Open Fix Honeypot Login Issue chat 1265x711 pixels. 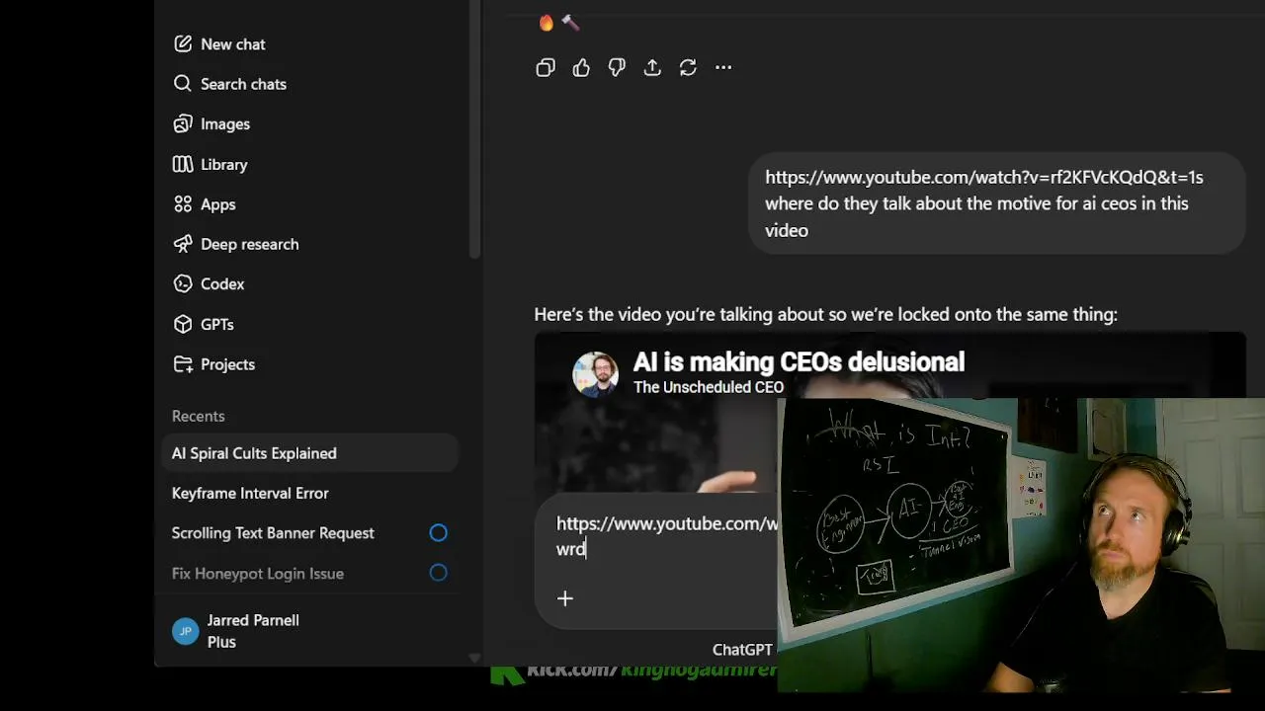(x=310, y=573)
